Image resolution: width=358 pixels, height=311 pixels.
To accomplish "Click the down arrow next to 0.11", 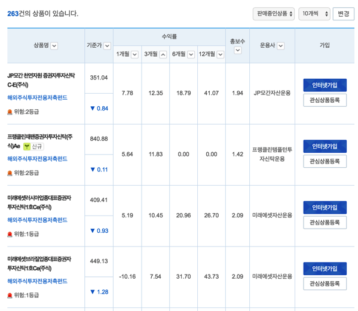I will pos(93,170).
